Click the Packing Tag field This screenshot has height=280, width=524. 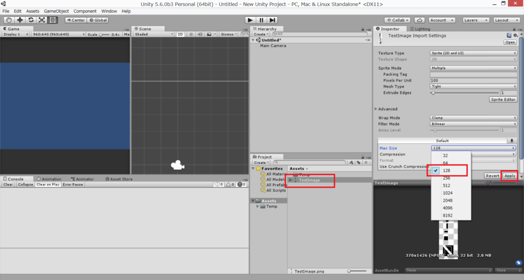coord(473,75)
